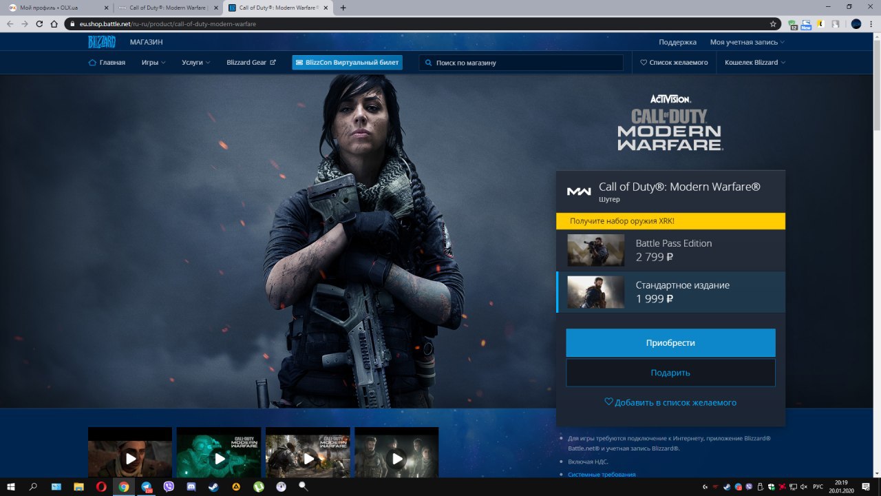Open File Explorer from the taskbar

point(78,486)
